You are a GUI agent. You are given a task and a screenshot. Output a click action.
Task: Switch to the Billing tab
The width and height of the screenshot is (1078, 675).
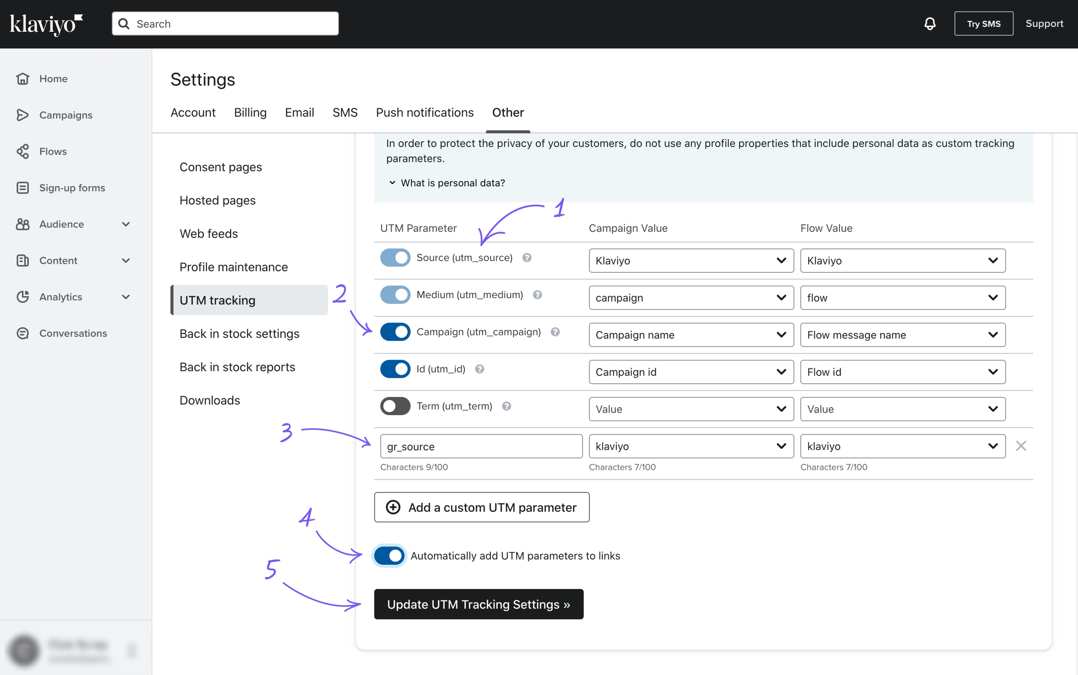click(x=250, y=112)
